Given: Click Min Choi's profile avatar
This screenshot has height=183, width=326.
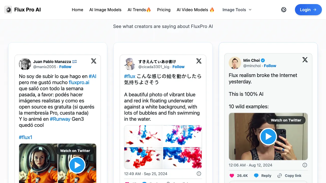Looking at the screenshot, I should [x=235, y=63].
